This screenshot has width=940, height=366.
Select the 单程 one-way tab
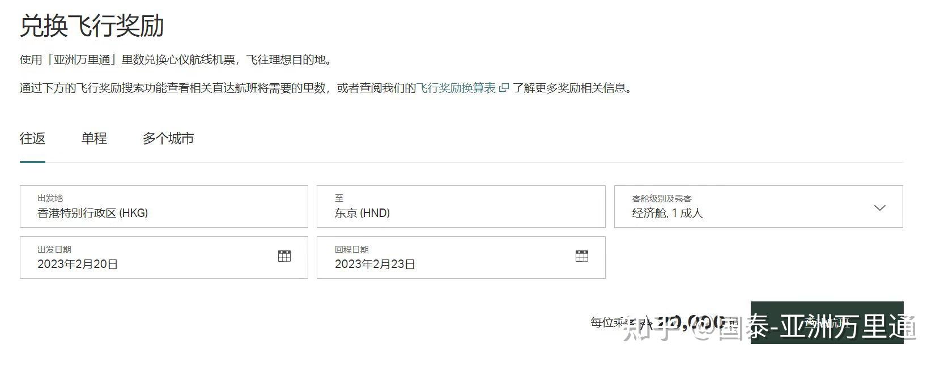click(x=94, y=139)
